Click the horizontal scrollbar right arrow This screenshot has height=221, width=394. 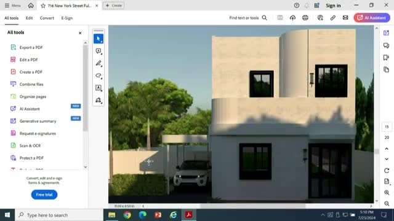[x=371, y=206]
